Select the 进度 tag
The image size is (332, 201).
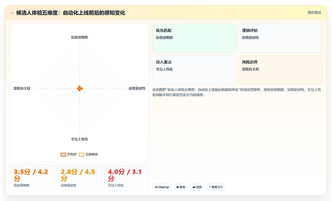(197, 187)
